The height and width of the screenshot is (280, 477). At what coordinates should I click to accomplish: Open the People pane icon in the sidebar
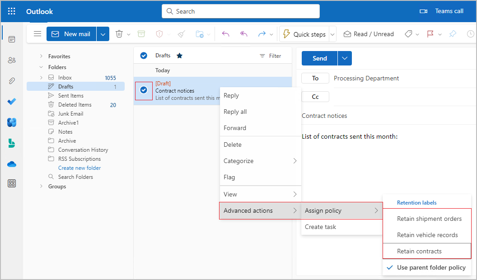coord(11,60)
